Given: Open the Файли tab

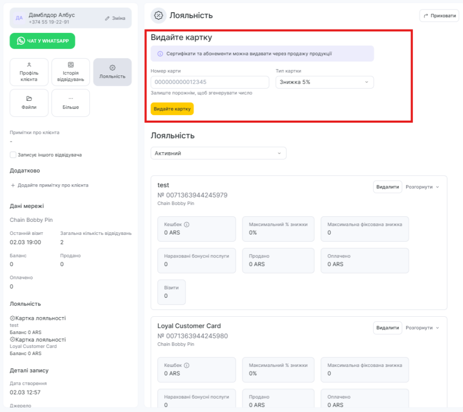Looking at the screenshot, I should [x=29, y=103].
